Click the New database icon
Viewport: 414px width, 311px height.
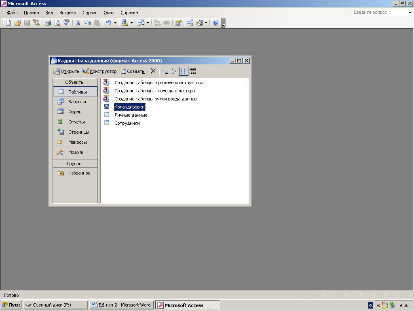pos(8,23)
